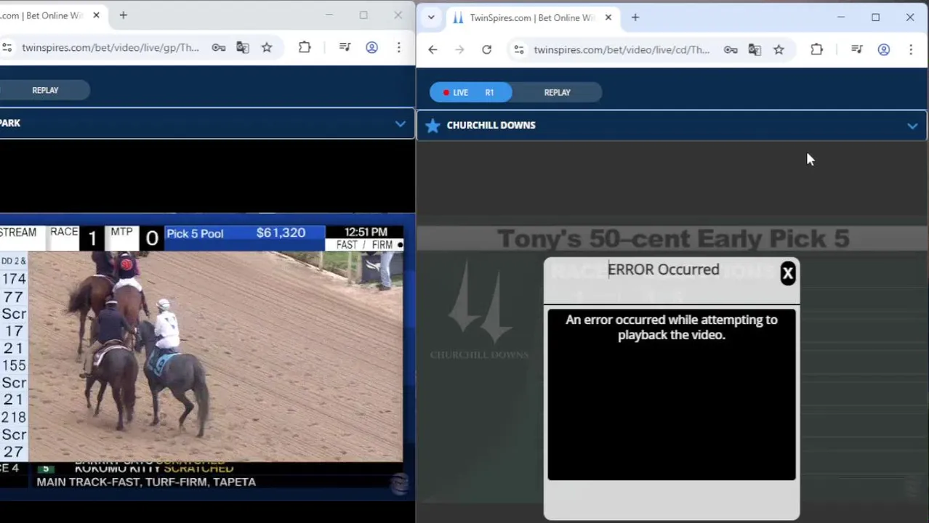Open extensions puzzle icon in left window
929x523 pixels.
[305, 47]
